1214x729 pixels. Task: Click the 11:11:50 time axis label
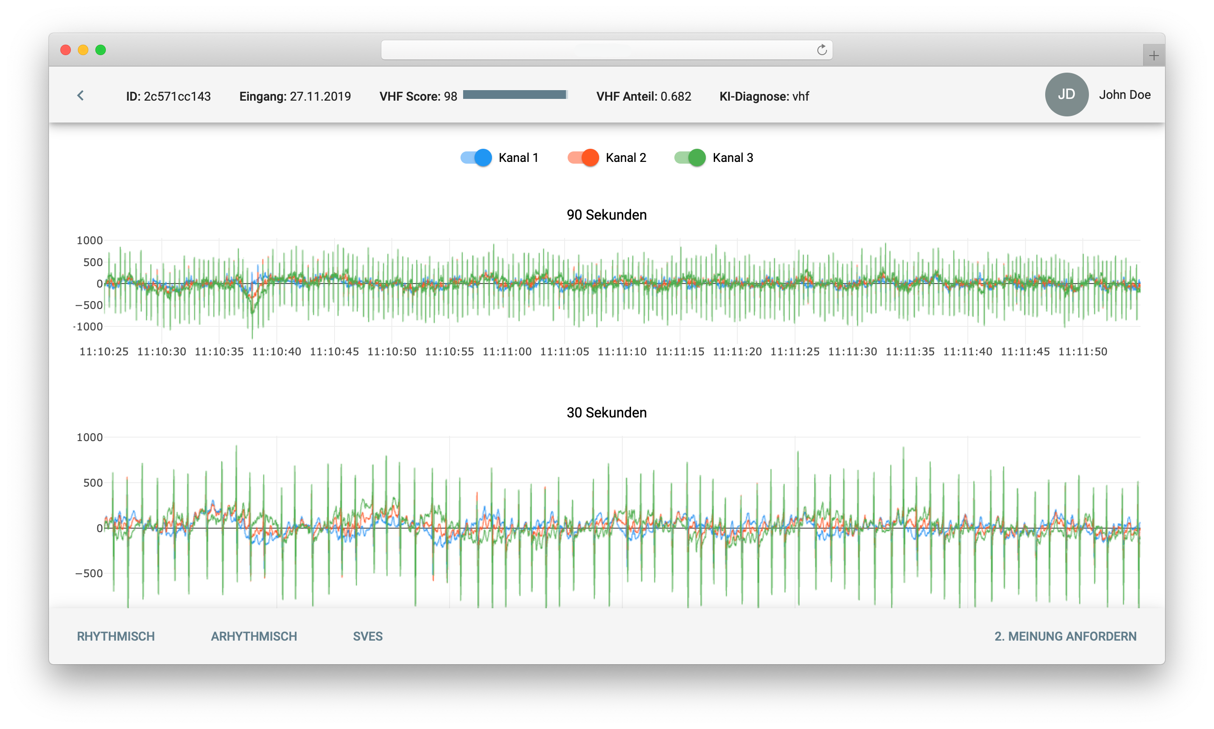pos(1082,352)
